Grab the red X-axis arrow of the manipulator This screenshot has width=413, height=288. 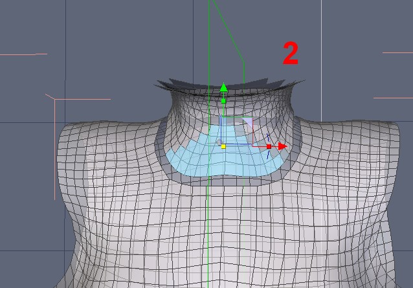click(282, 146)
